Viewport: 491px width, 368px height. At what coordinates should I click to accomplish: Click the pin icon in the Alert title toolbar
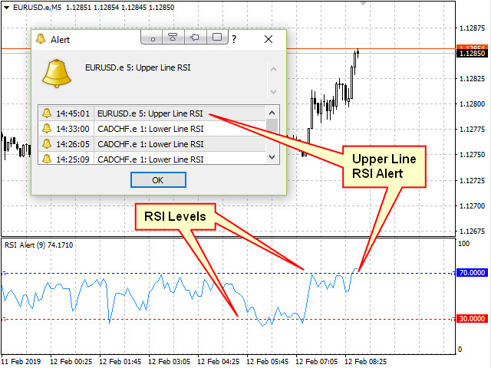pos(195,38)
